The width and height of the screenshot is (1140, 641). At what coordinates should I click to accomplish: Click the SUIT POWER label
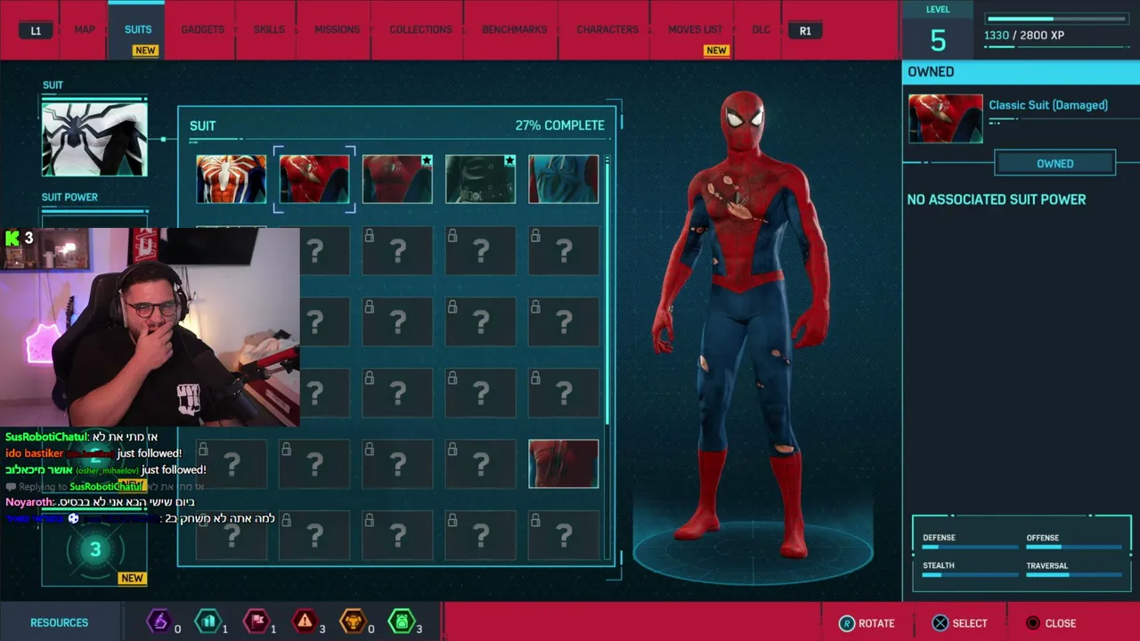tap(69, 198)
